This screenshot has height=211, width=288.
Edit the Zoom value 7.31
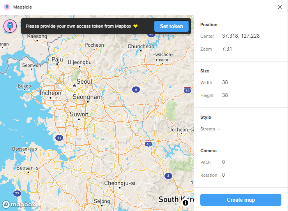pyautogui.click(x=227, y=49)
